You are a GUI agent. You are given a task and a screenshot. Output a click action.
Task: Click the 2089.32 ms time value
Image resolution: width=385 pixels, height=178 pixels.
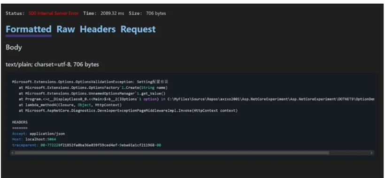click(112, 13)
